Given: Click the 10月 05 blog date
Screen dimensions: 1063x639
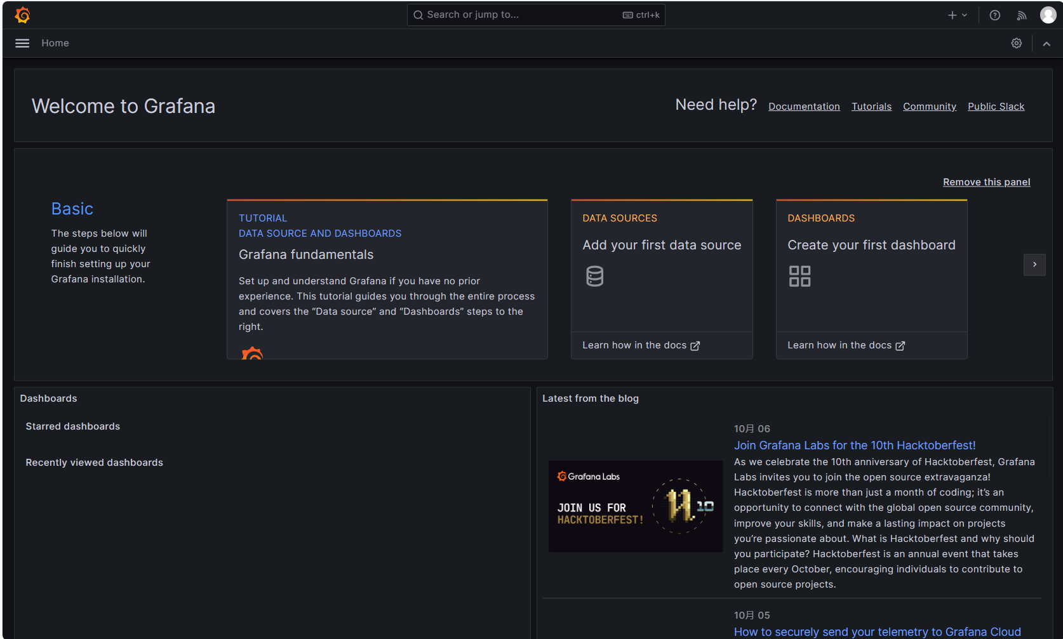Looking at the screenshot, I should (752, 616).
